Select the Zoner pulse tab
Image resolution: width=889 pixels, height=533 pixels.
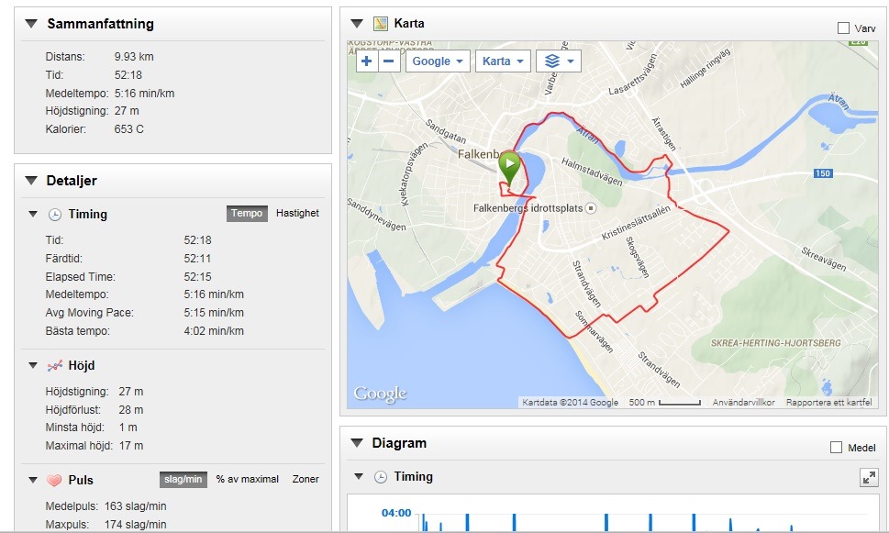point(306,480)
